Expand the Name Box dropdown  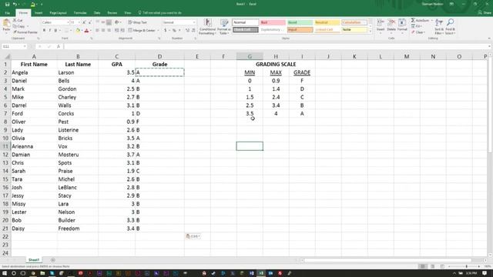[x=24, y=46]
